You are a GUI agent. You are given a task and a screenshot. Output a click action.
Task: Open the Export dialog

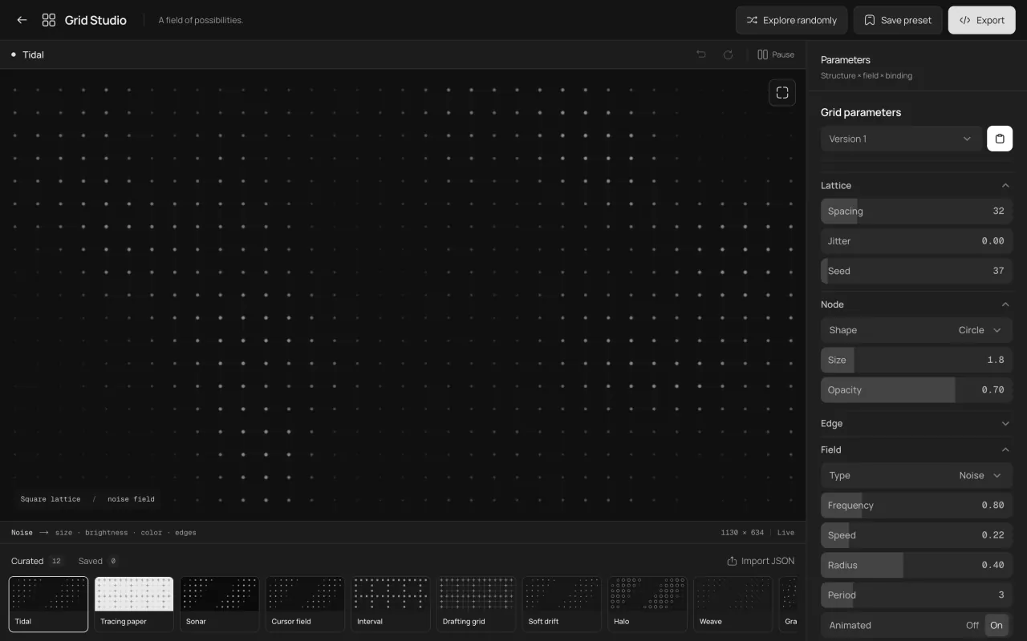click(x=982, y=20)
